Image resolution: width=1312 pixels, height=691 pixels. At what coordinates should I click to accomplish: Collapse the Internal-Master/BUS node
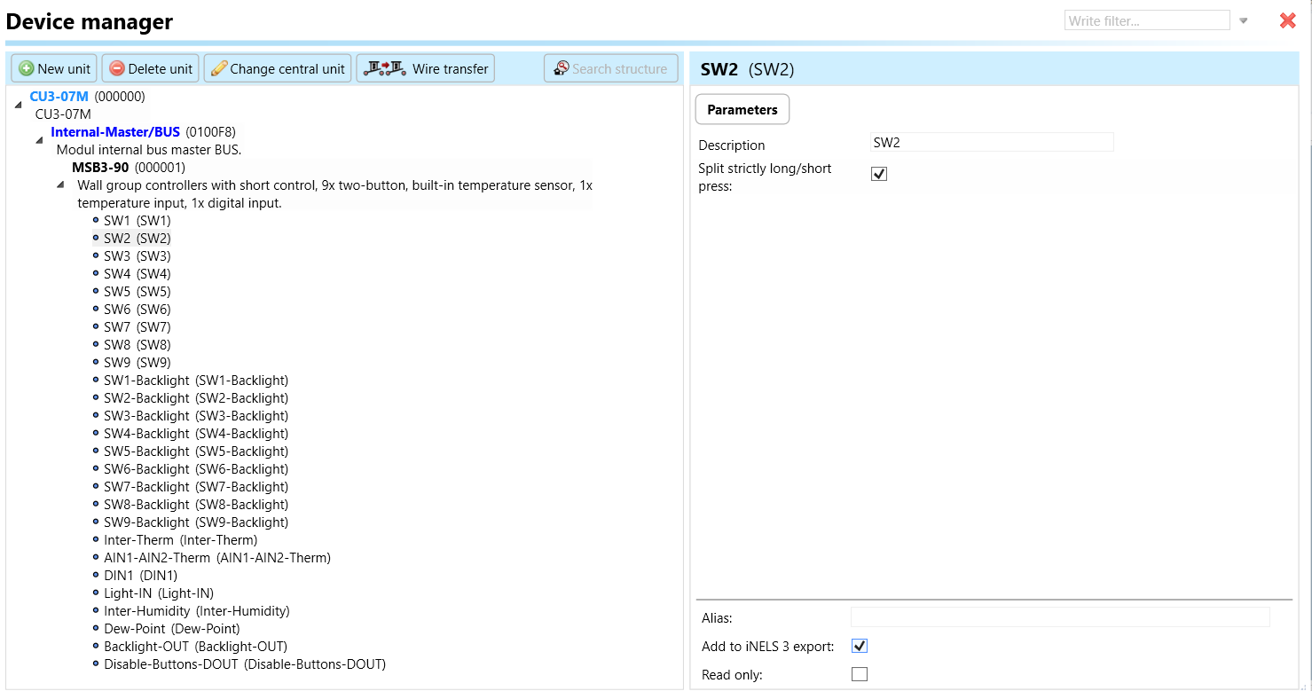point(39,140)
